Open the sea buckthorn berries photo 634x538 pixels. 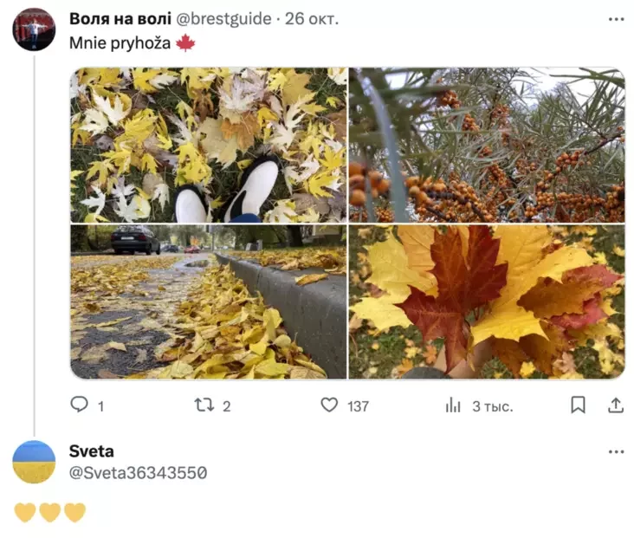coord(486,145)
